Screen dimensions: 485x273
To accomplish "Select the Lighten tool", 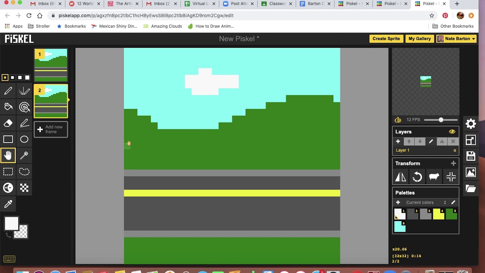I will [8, 188].
